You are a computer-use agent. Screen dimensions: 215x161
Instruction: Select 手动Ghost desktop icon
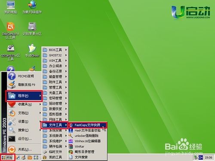[32, 51]
